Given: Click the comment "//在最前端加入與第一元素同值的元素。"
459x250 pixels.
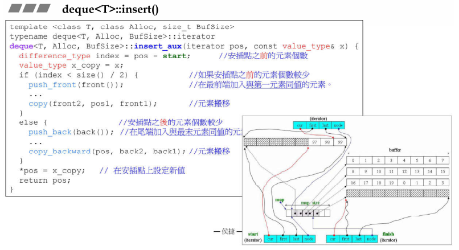Looking at the screenshot, I should click(260, 85).
